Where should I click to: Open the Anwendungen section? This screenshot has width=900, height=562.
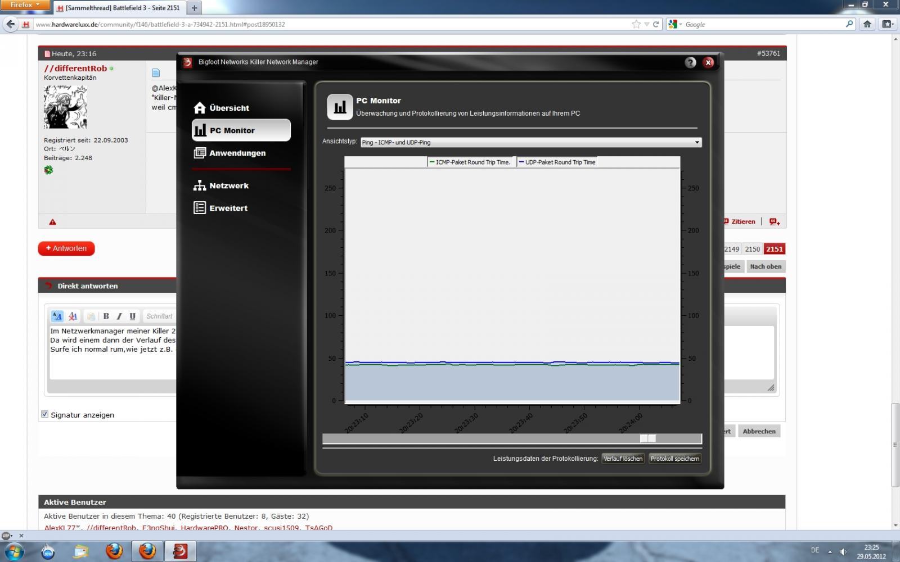[229, 153]
